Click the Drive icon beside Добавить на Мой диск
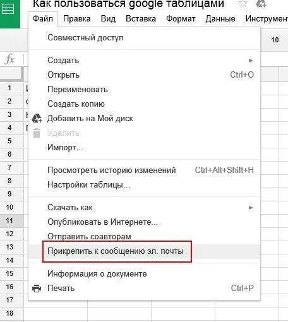This screenshot has height=322, width=288. tap(37, 119)
